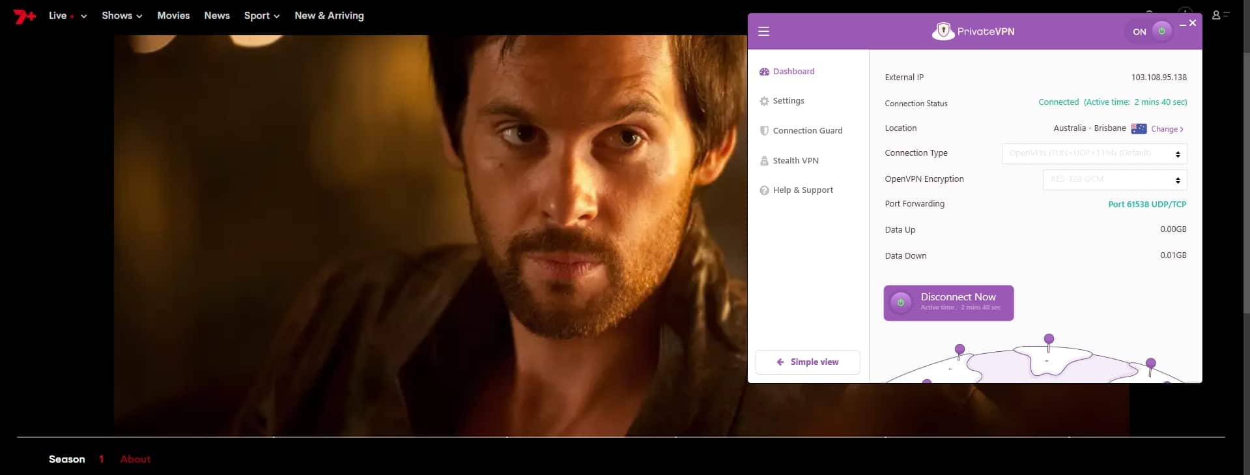This screenshot has width=1250, height=475.
Task: Click the Data Down 0.01GB value
Action: point(1173,255)
